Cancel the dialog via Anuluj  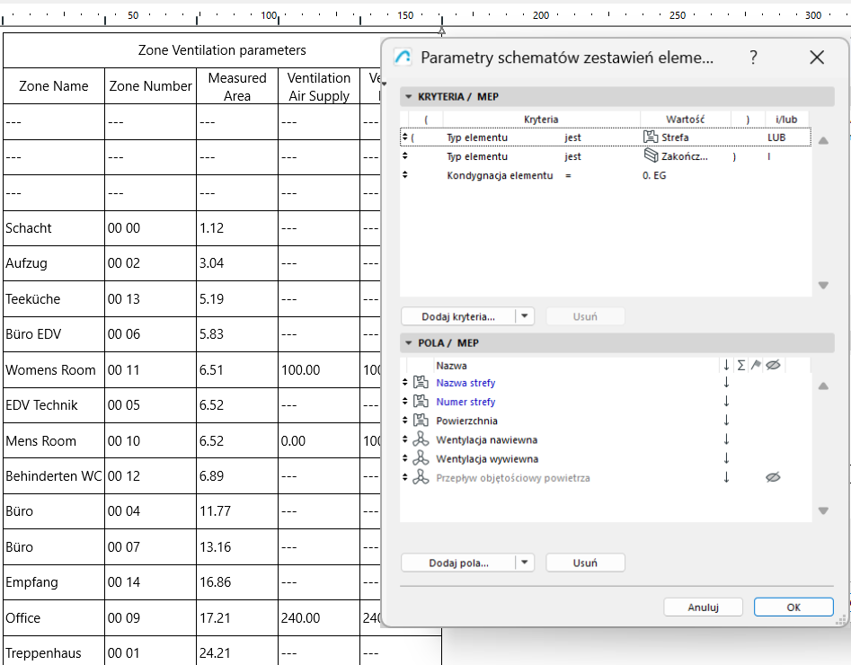703,607
